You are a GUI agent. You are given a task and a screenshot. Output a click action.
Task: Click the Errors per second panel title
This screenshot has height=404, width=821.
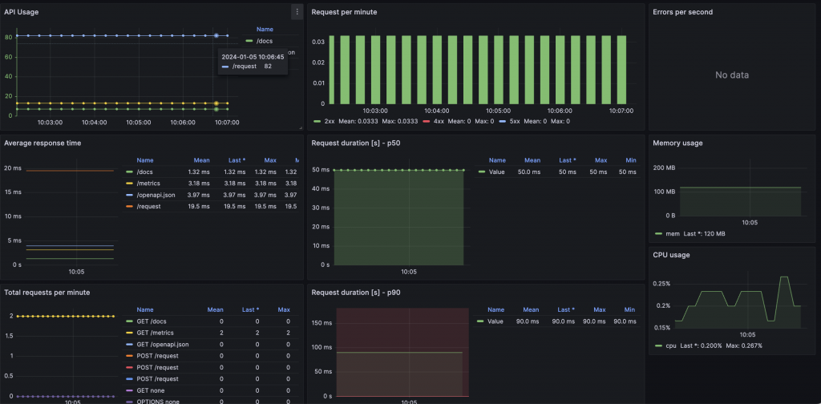pos(683,12)
